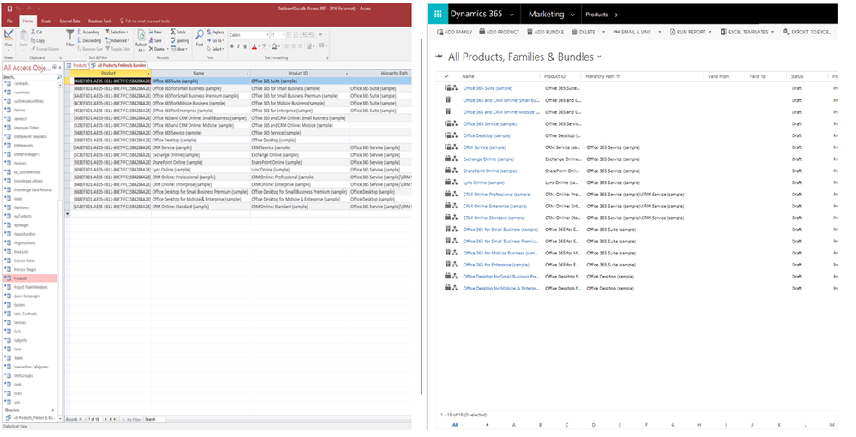
Task: Select All Products, Families & Bundles tab in Access
Action: (x=118, y=65)
